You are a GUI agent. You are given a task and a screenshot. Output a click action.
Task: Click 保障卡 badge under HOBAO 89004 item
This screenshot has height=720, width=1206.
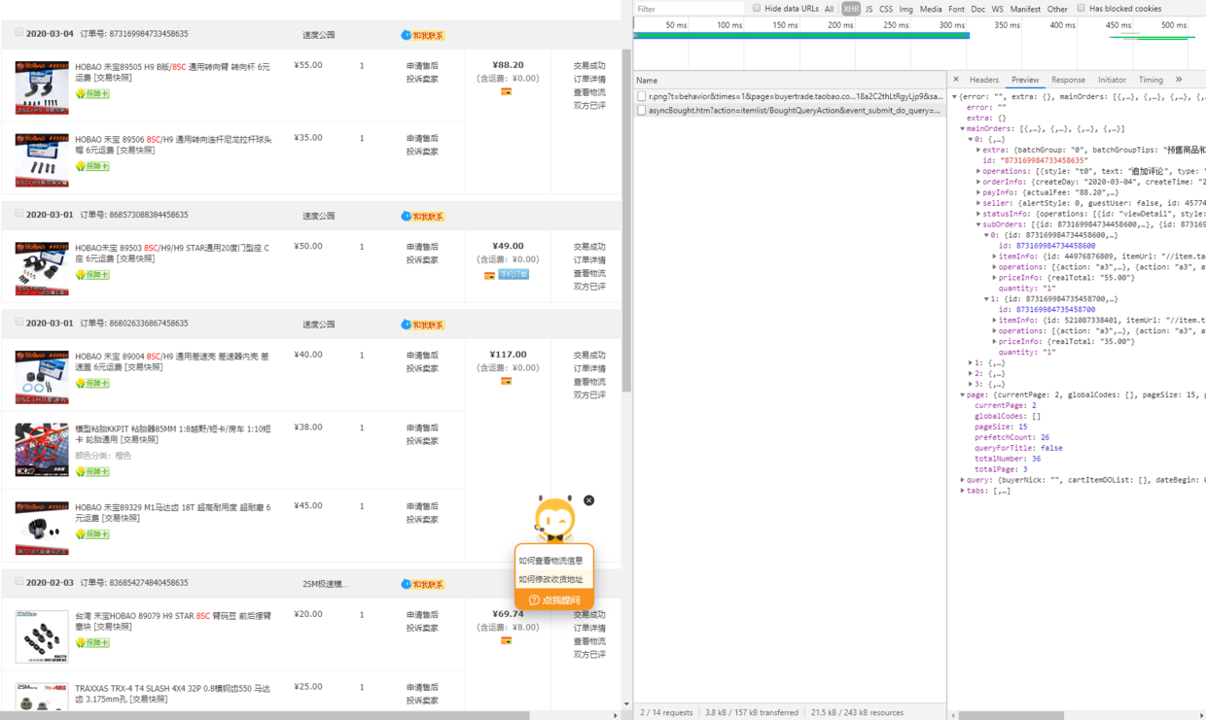[x=92, y=384]
